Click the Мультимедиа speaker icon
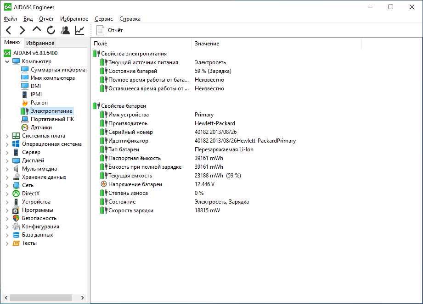This screenshot has width=423, height=304. click(16, 169)
